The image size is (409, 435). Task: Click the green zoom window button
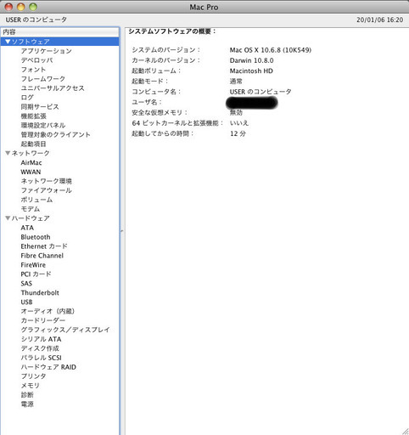point(33,7)
